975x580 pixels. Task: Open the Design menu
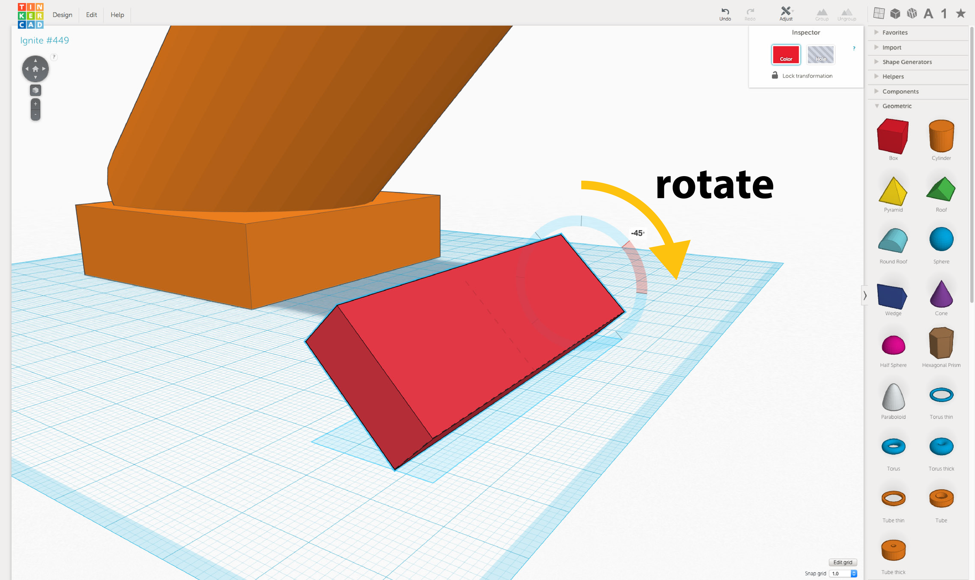point(62,15)
